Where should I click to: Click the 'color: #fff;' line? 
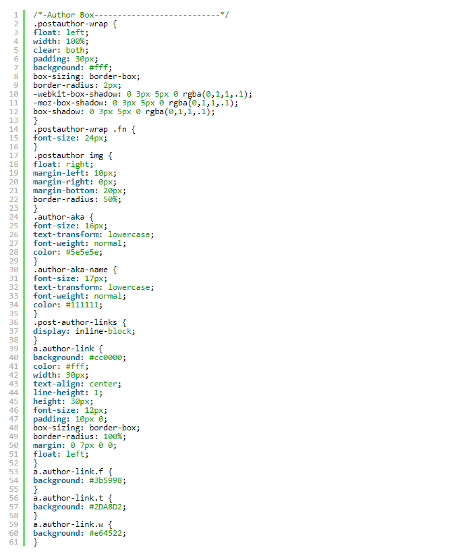pos(61,366)
